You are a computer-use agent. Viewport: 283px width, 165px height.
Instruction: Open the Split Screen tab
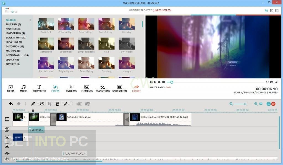coord(119,89)
